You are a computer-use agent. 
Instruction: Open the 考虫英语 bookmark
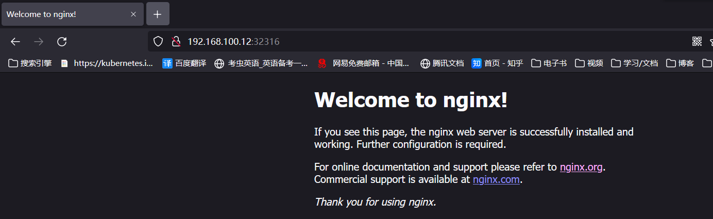[261, 63]
